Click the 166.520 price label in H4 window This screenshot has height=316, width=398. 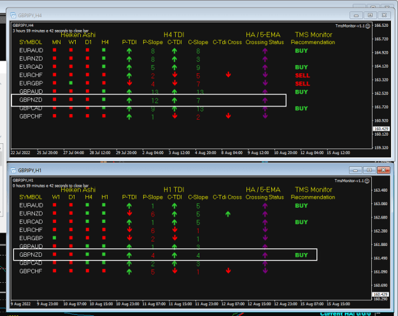click(381, 25)
